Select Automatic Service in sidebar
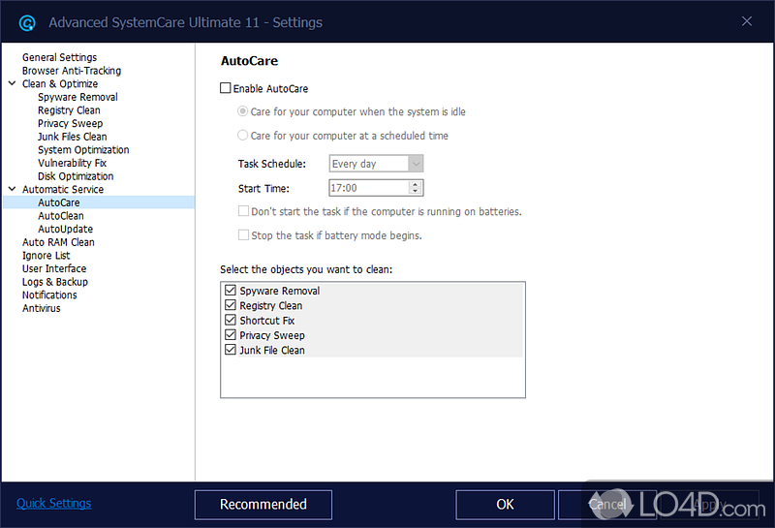Viewport: 775px width, 528px height. (x=63, y=189)
